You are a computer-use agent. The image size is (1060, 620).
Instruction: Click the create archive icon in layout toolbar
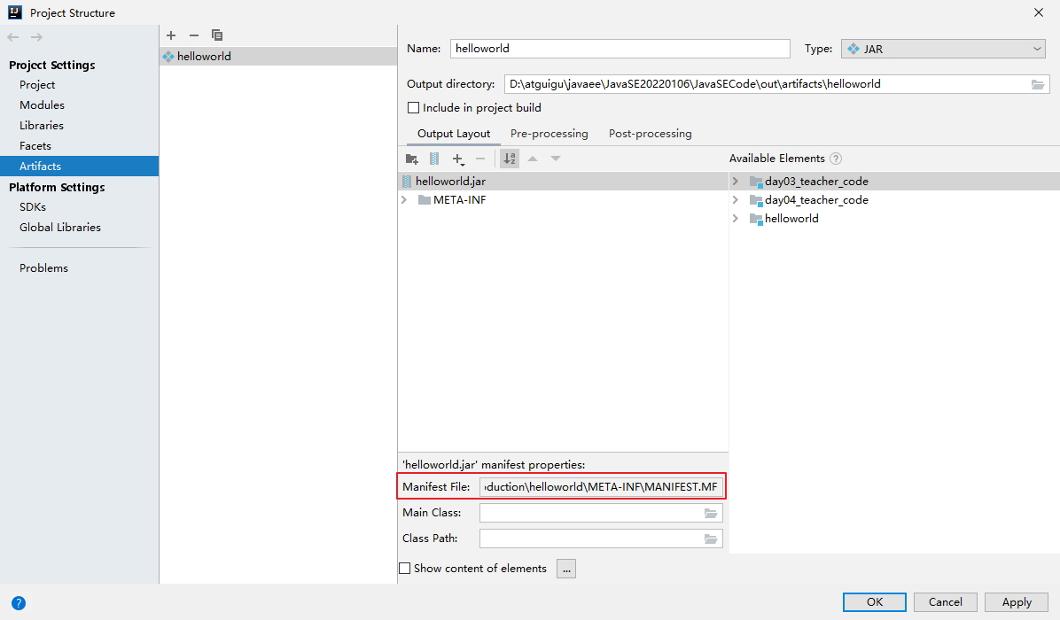(434, 159)
